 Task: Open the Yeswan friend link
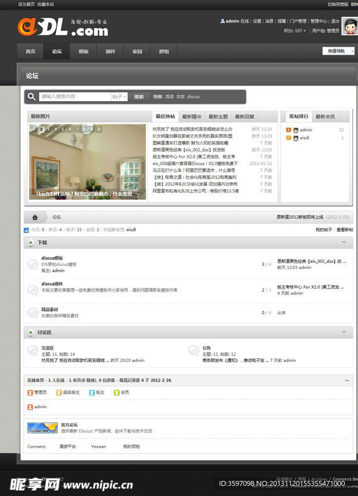98,447
